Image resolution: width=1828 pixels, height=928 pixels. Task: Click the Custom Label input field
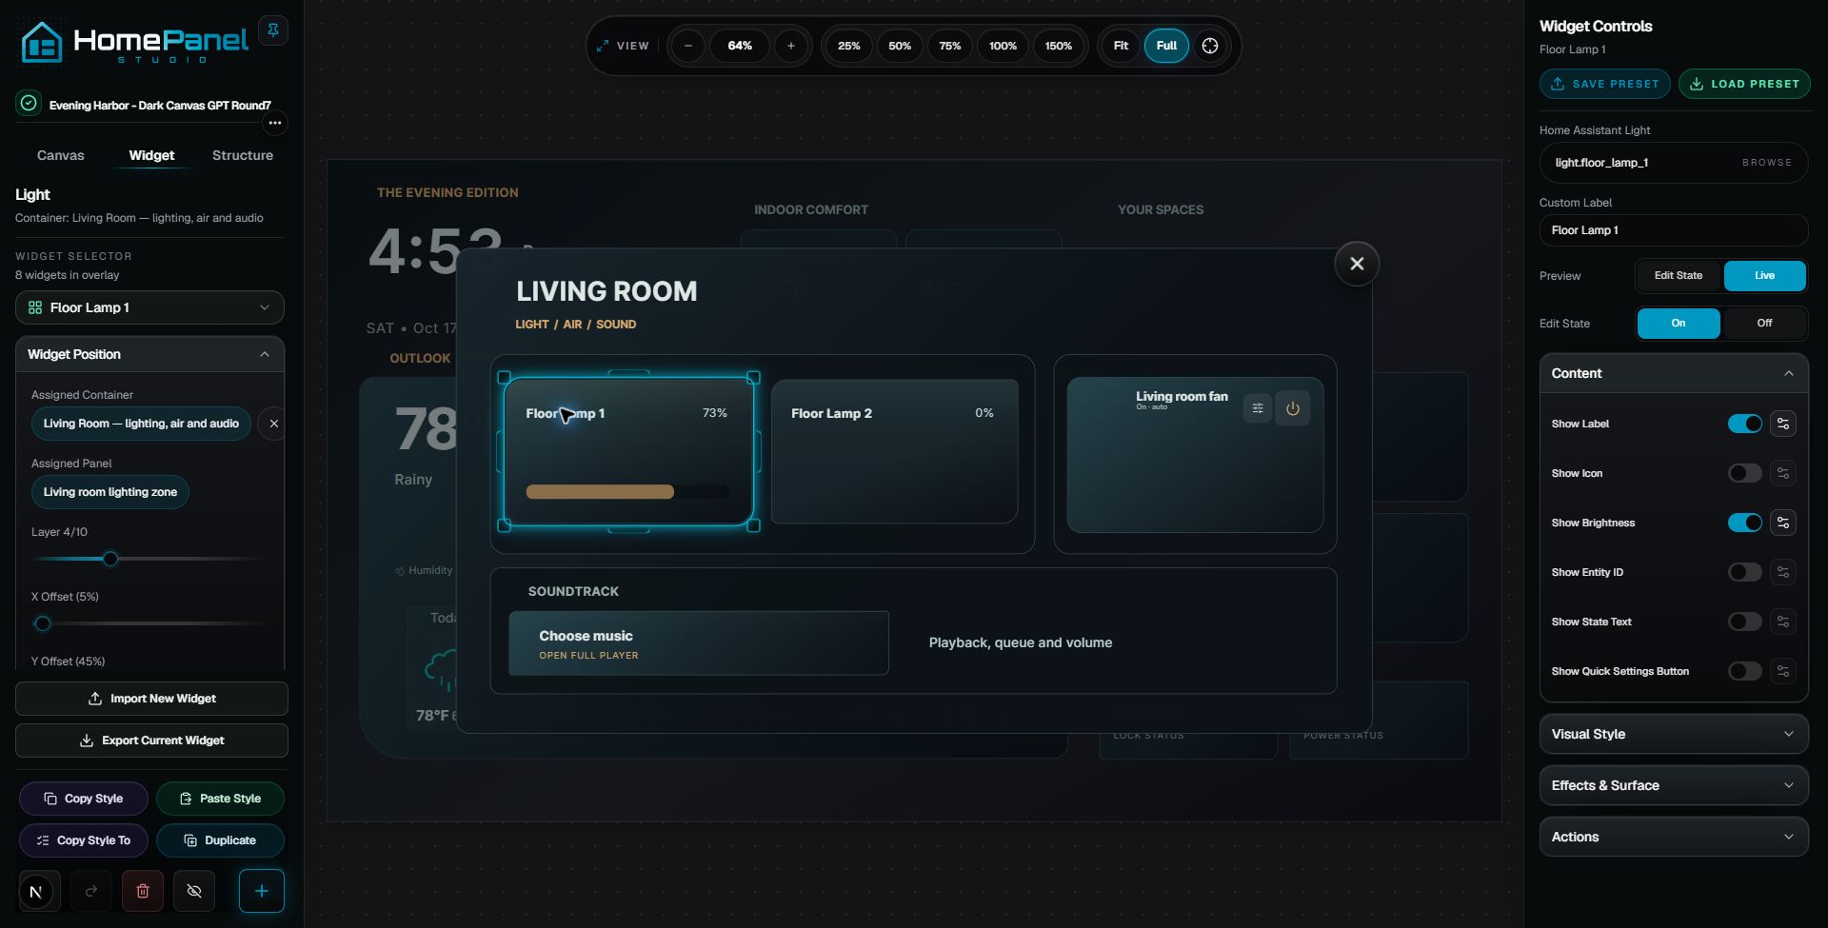(1674, 230)
